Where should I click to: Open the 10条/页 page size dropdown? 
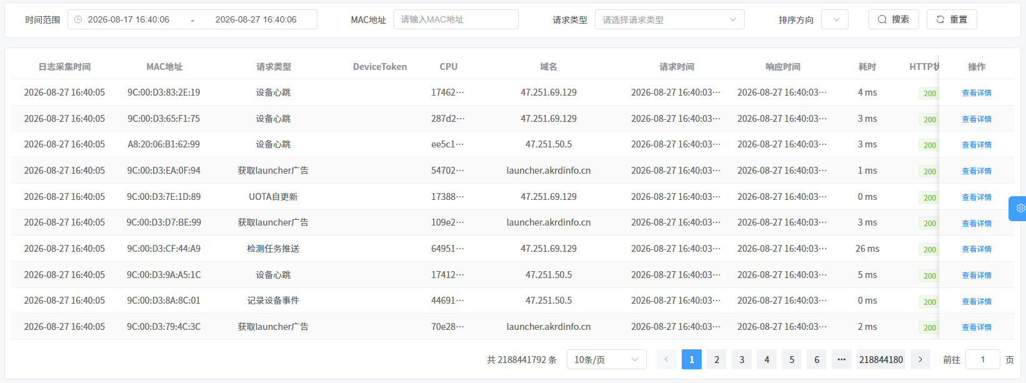coord(607,359)
